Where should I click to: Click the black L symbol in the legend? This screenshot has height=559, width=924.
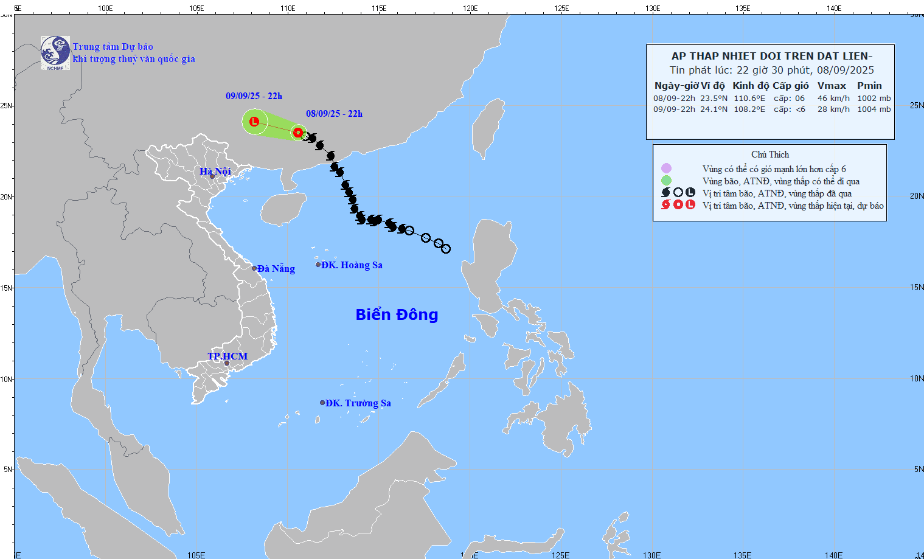point(690,193)
